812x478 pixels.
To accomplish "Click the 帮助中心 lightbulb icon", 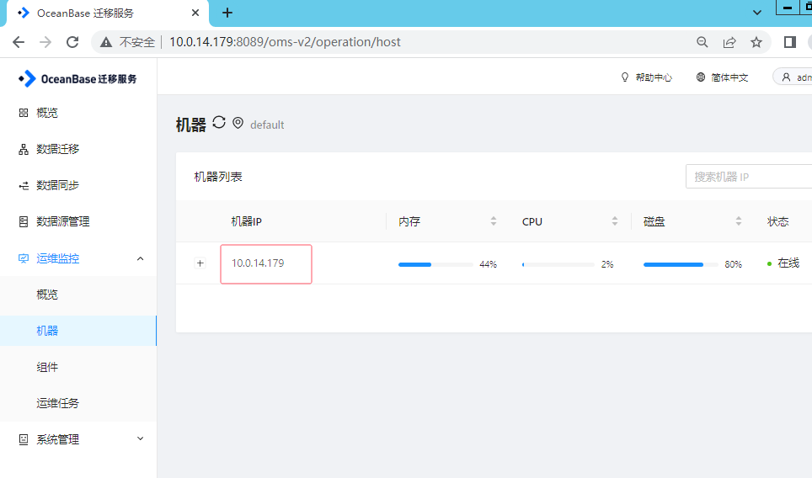I will 625,77.
